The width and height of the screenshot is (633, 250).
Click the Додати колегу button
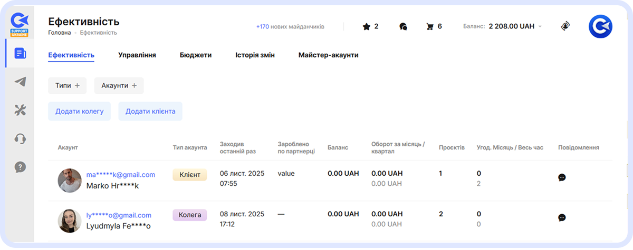pyautogui.click(x=79, y=111)
